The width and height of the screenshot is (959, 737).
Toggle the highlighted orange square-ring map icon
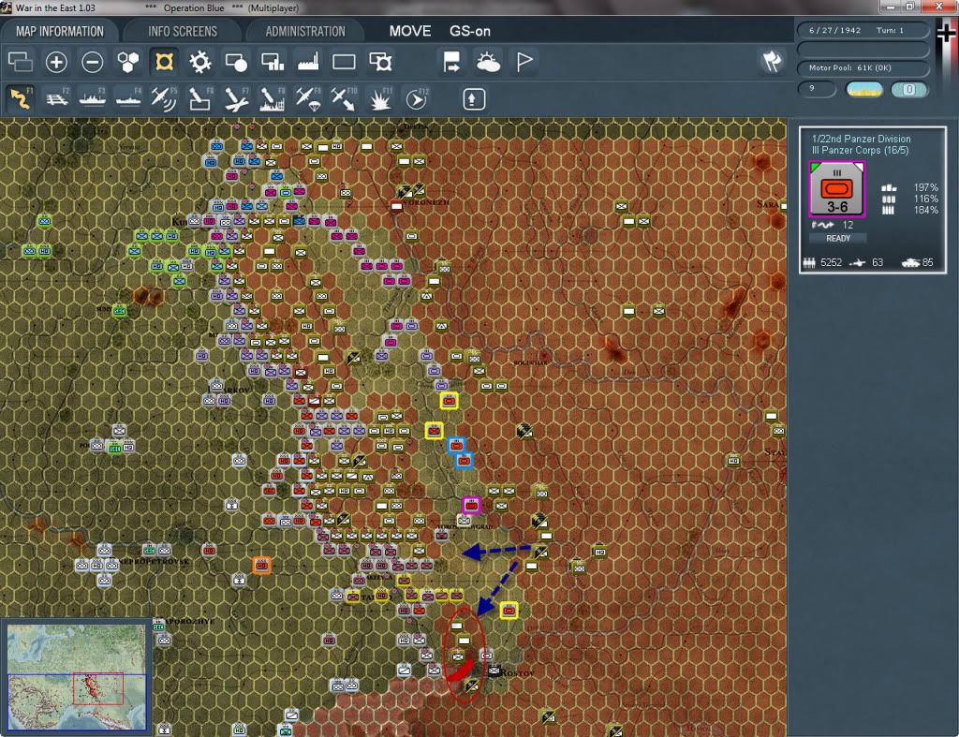[x=164, y=62]
